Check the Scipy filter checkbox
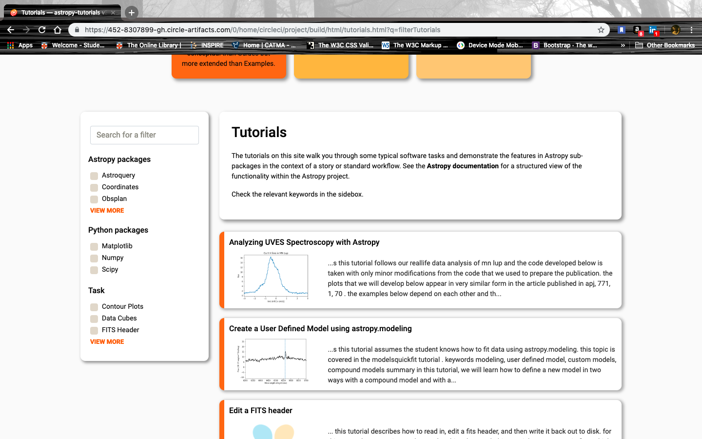Screen dimensions: 702x439 (x=94, y=270)
